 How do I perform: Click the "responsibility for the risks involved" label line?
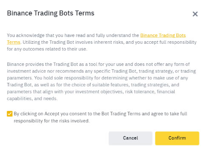(x=52, y=121)
